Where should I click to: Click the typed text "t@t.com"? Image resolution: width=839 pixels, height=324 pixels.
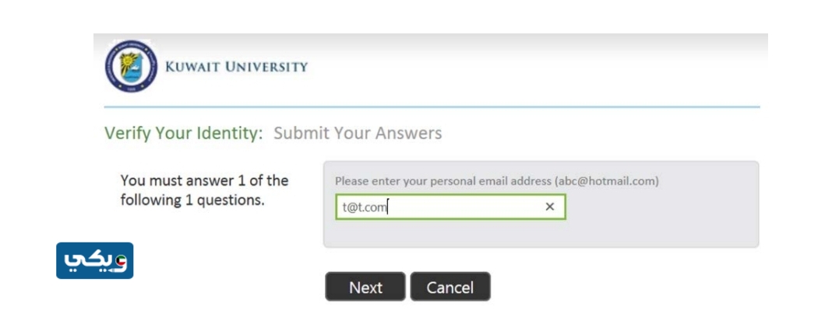[x=365, y=207]
